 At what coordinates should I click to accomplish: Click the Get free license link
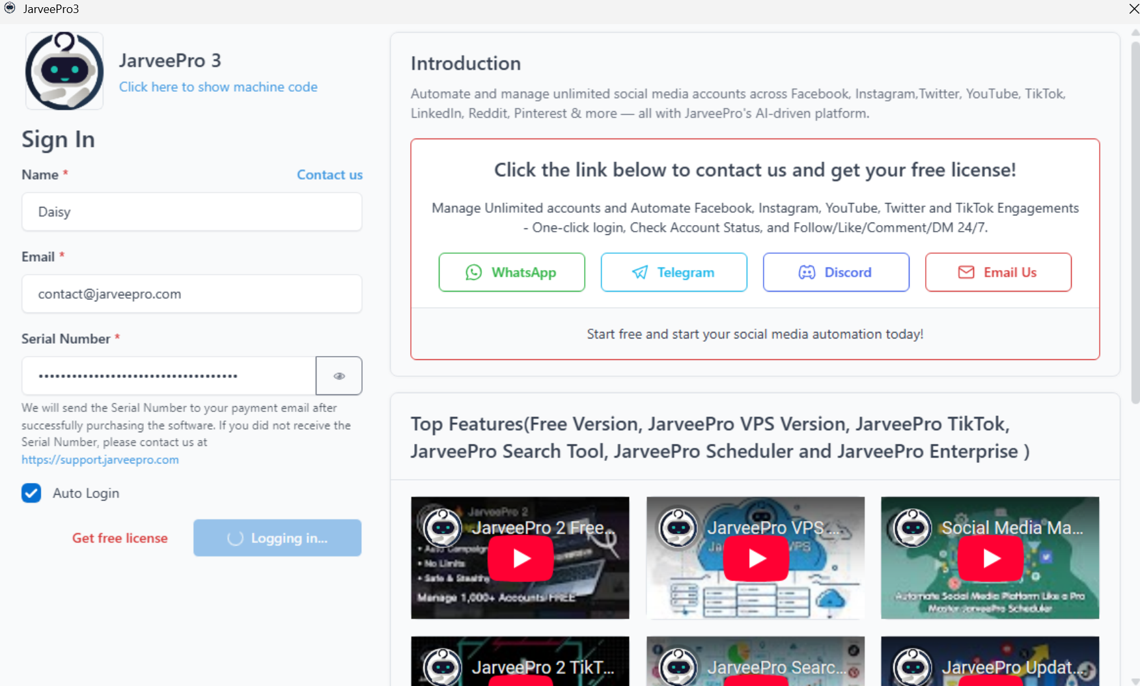pos(120,538)
